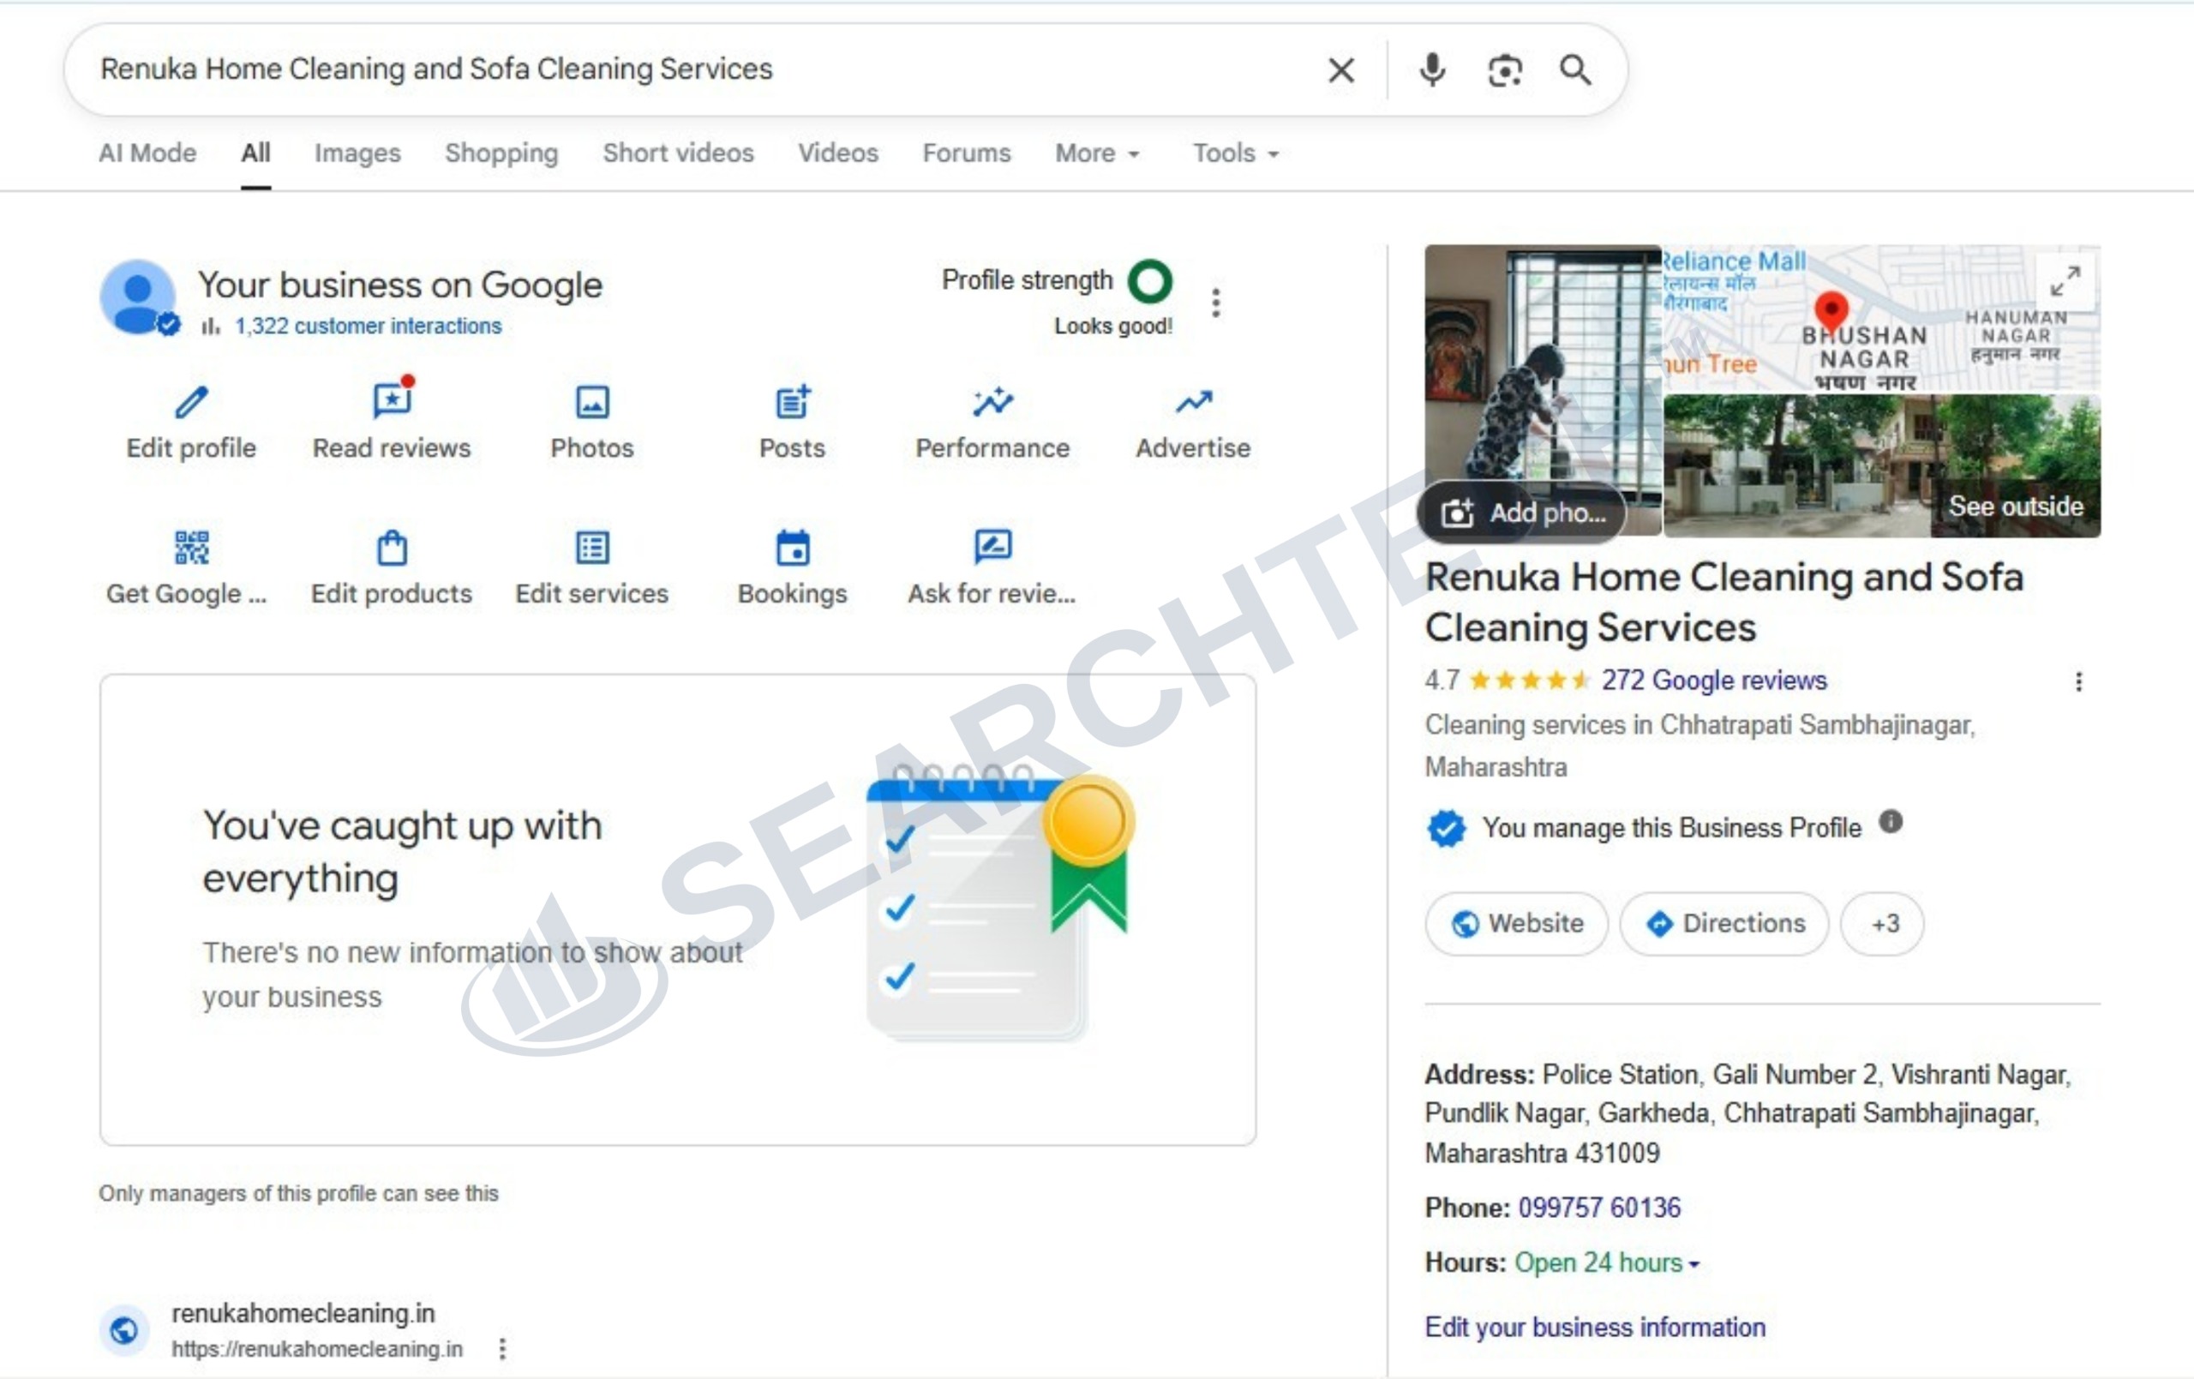Open Get Google QR code icon
The height and width of the screenshot is (1379, 2194).
click(191, 548)
